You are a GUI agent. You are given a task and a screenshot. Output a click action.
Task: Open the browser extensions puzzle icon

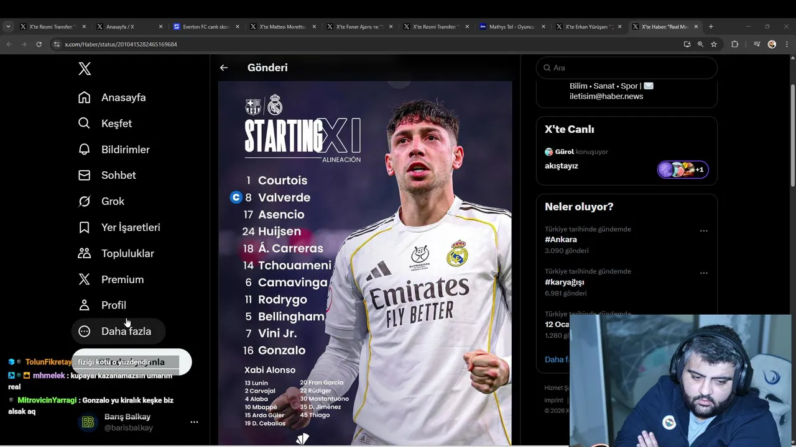coord(734,44)
